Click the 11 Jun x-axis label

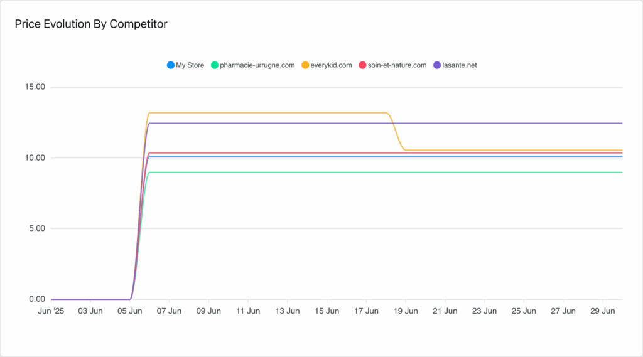pyautogui.click(x=248, y=311)
